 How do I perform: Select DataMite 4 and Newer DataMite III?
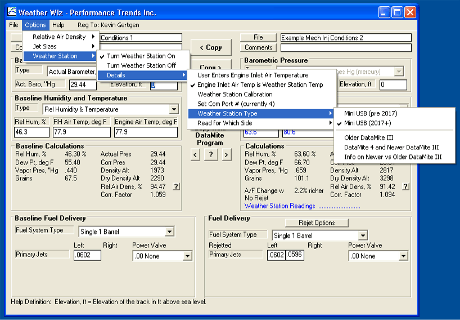pyautogui.click(x=394, y=147)
